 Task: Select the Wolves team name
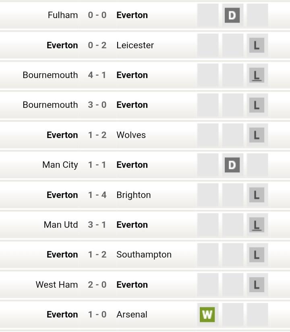click(x=131, y=135)
